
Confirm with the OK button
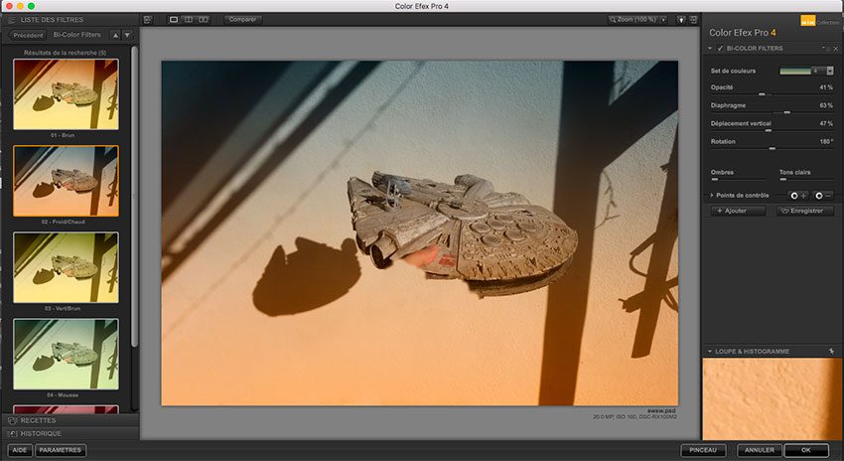806,450
